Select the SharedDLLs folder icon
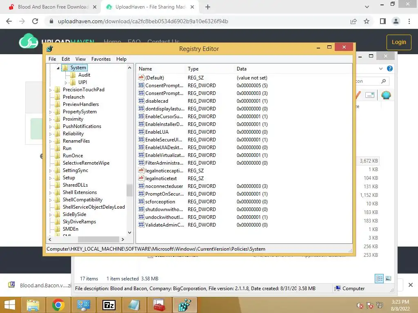This screenshot has width=418, height=313. (57, 185)
